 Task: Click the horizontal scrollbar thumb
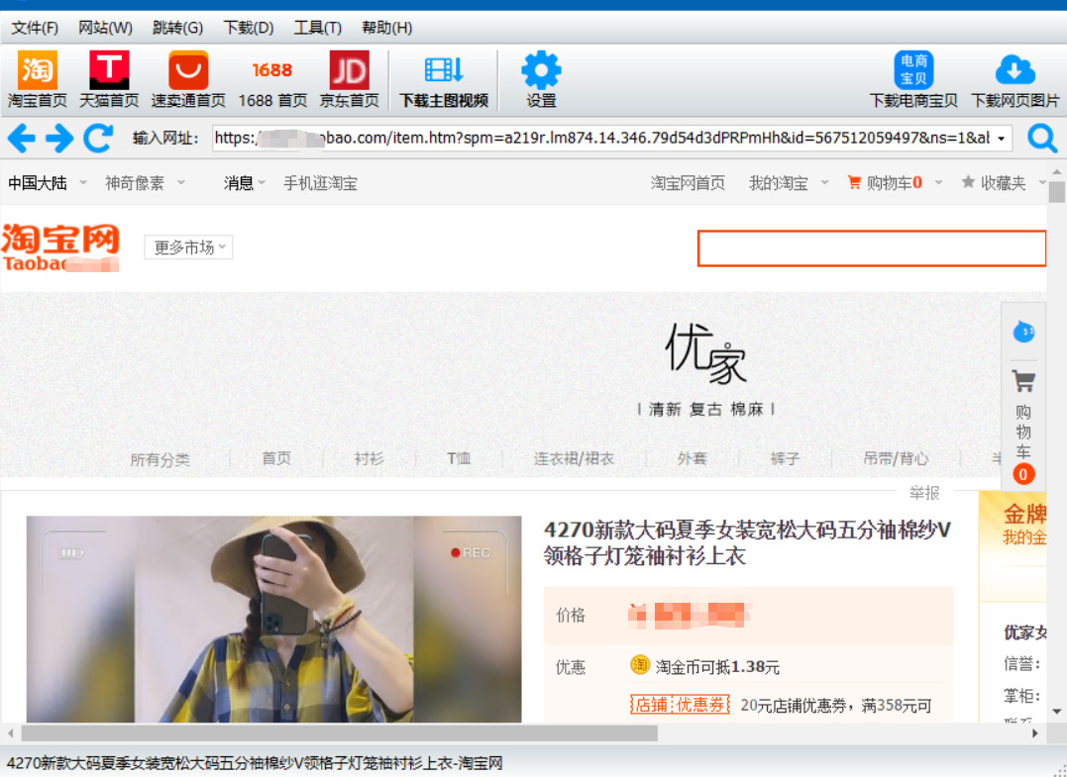[x=339, y=733]
